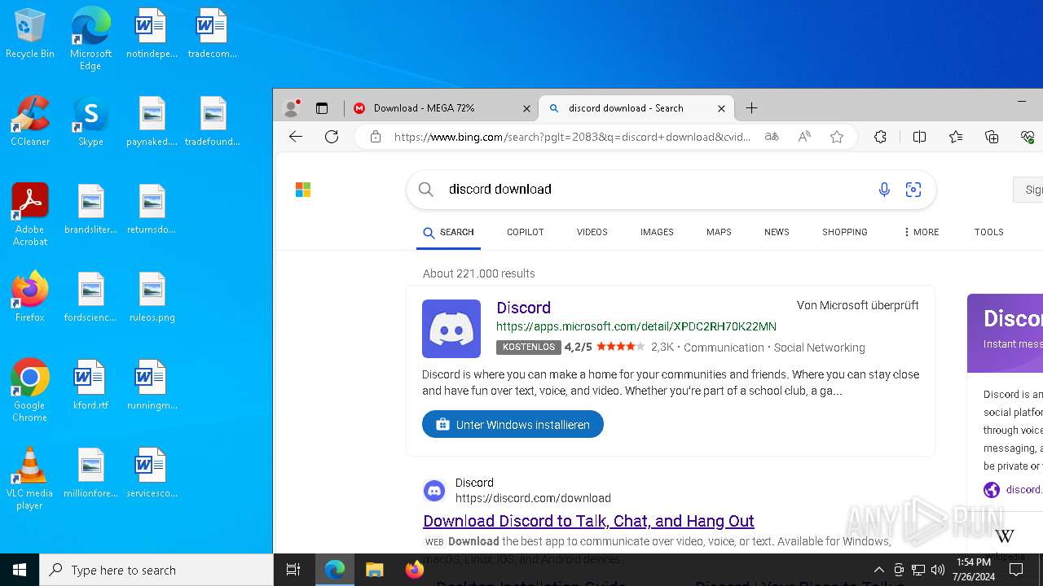This screenshot has height=586, width=1043.
Task: Go back with browser back arrow
Action: tap(296, 137)
